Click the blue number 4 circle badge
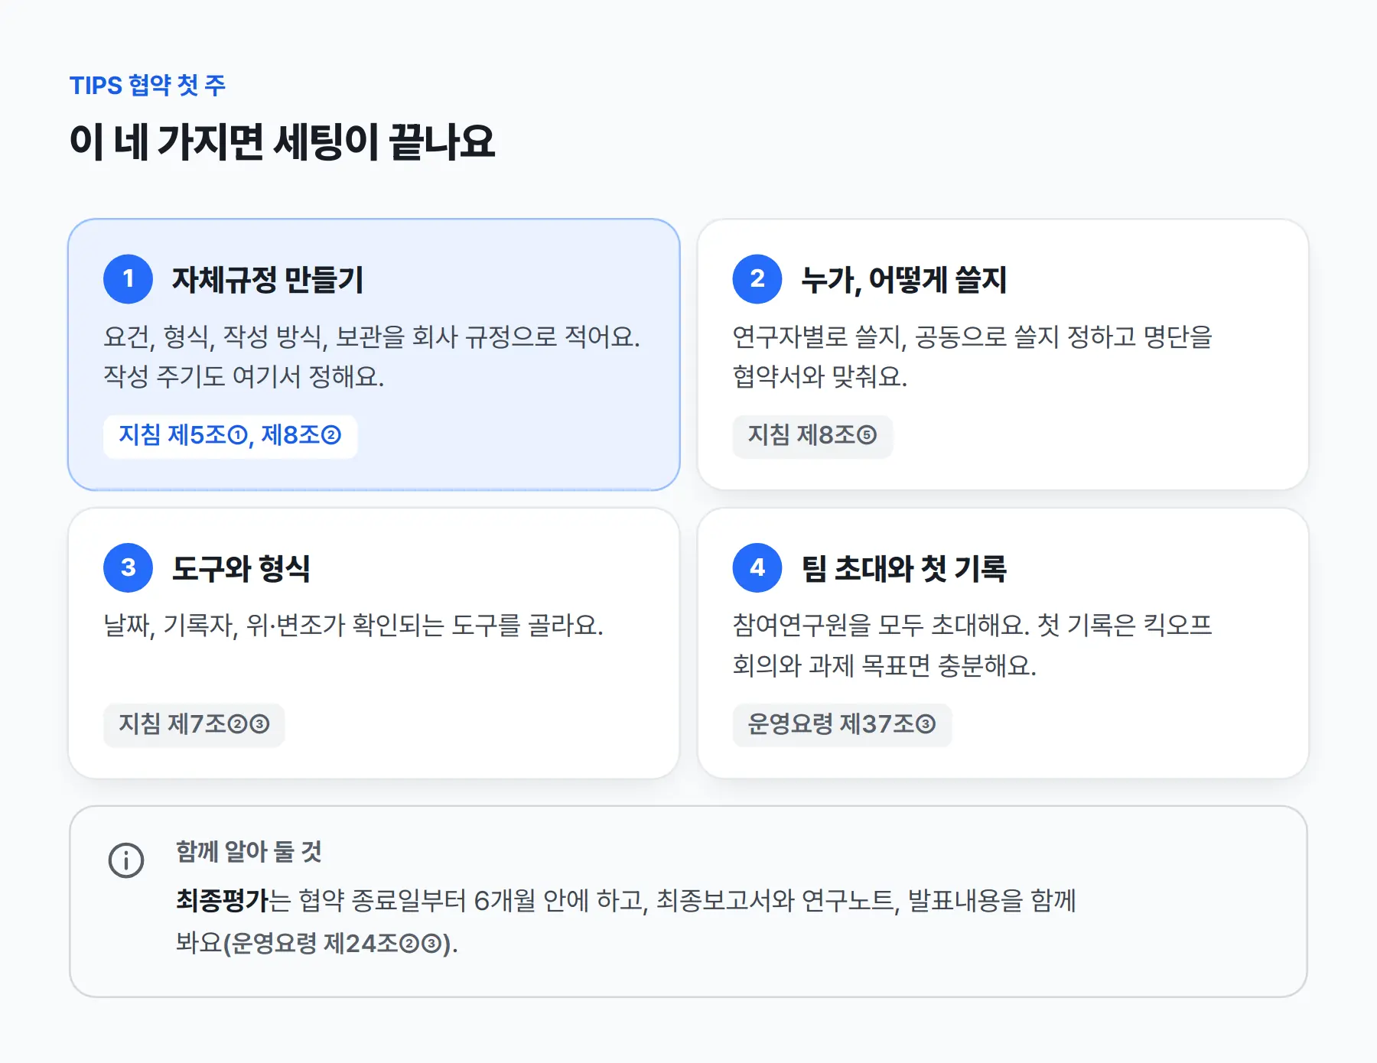This screenshot has height=1063, width=1377. pyautogui.click(x=757, y=567)
